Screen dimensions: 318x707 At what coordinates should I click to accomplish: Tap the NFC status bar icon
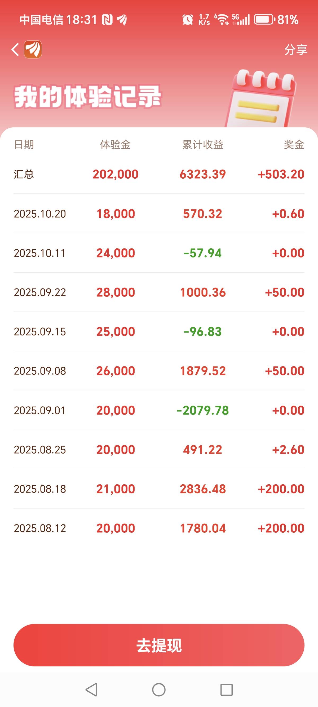[x=107, y=20]
